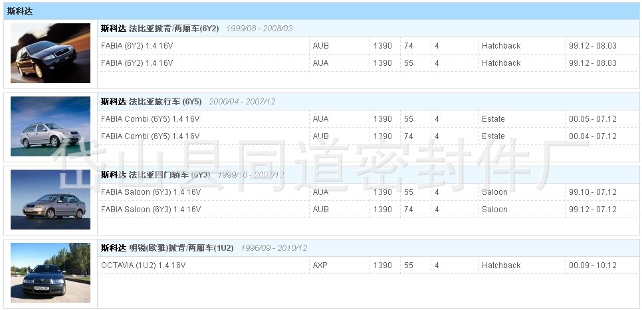Click the heading date 1996/09 - 2010/12
Viewport: 642px width, 310px height.
[x=274, y=248]
